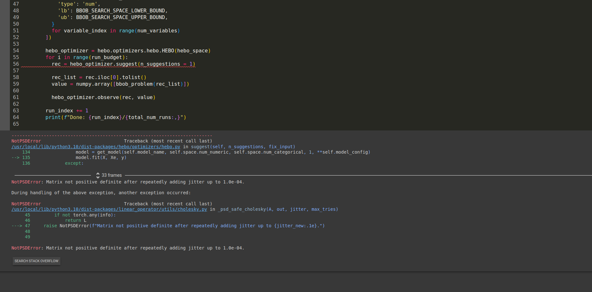The height and width of the screenshot is (292, 592).
Task: Click the red-underlined hebo_optimizer.suggest call
Action: coord(124,64)
